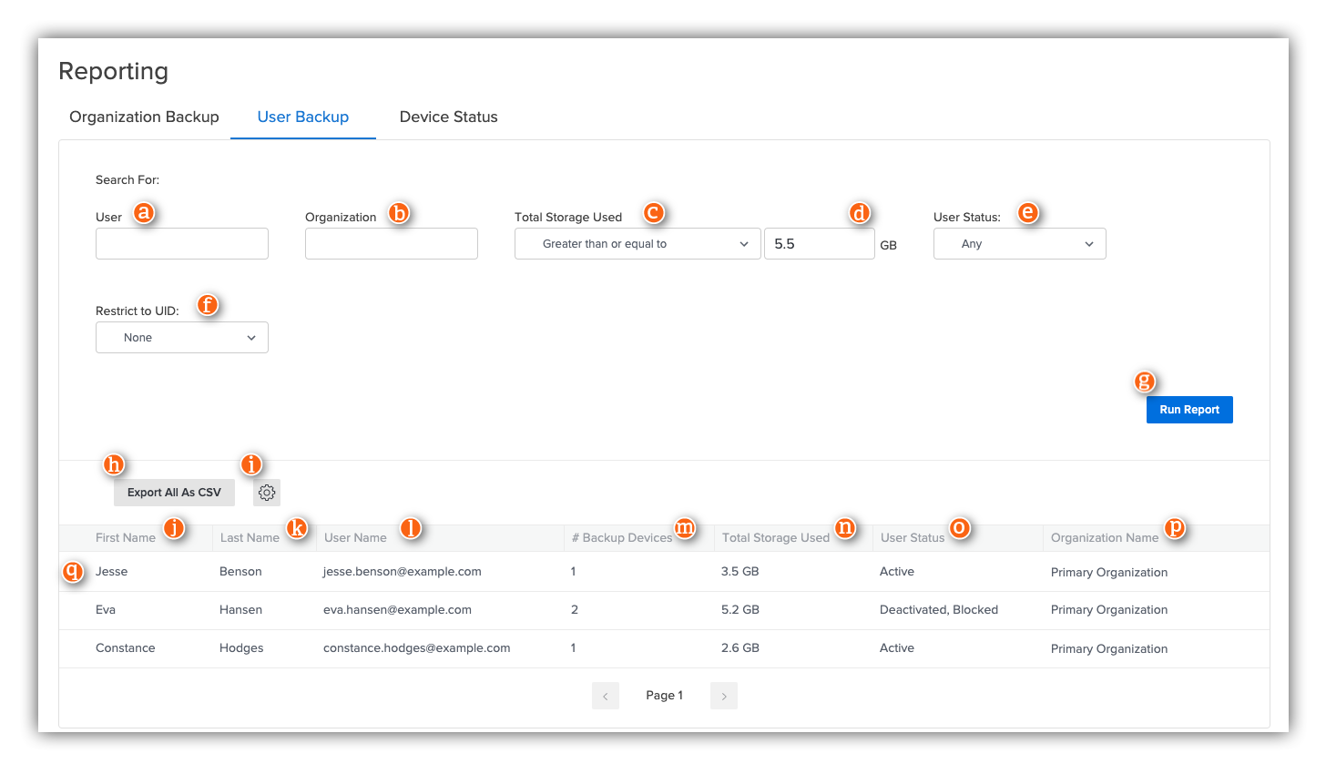Expand the Restrict to UID dropdown
This screenshot has width=1326, height=764.
(181, 337)
